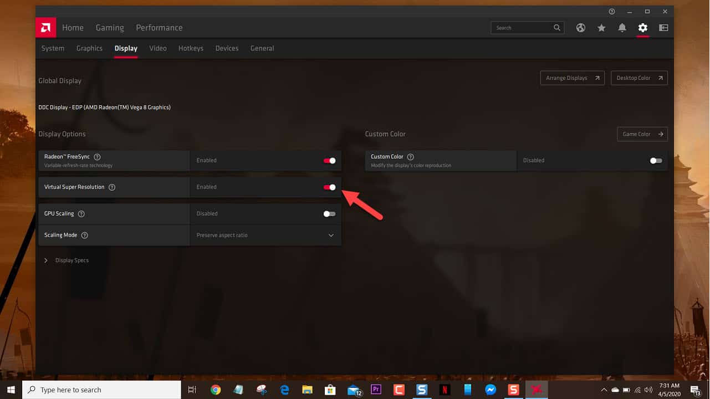710x399 pixels.
Task: Switch to the Devices tab
Action: coord(227,48)
